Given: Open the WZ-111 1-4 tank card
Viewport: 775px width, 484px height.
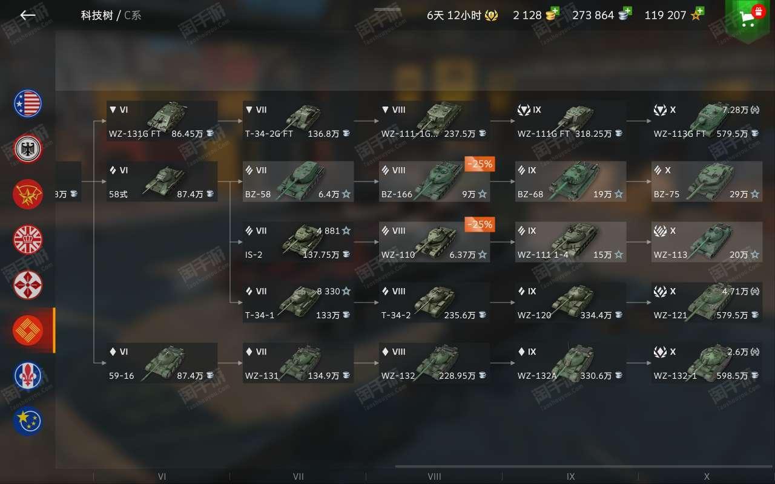Looking at the screenshot, I should coord(570,242).
